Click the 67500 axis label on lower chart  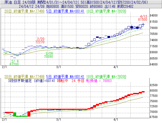coord(154,117)
